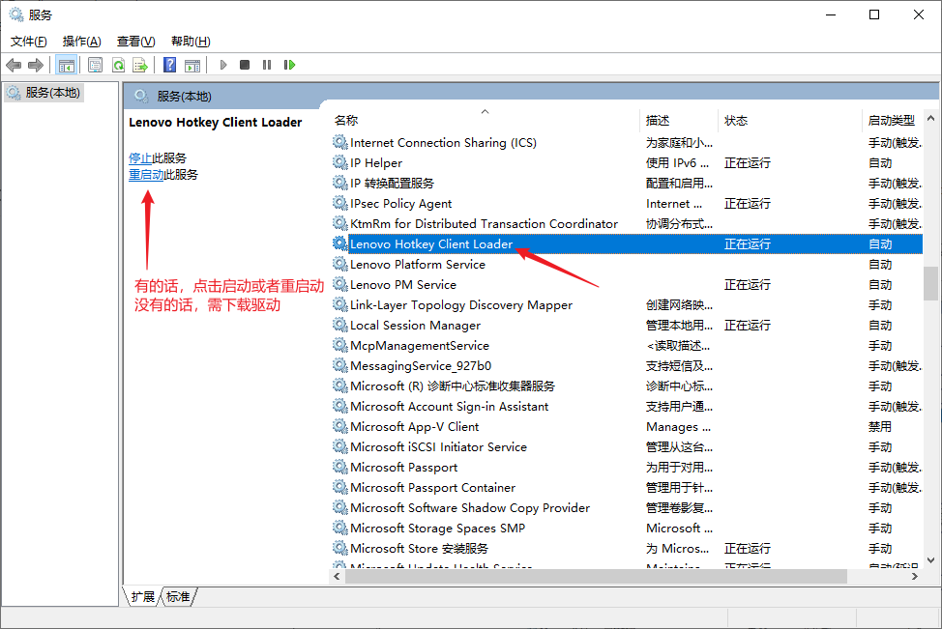Click 禁用 startup type of Microsoft App-V Client

[879, 427]
